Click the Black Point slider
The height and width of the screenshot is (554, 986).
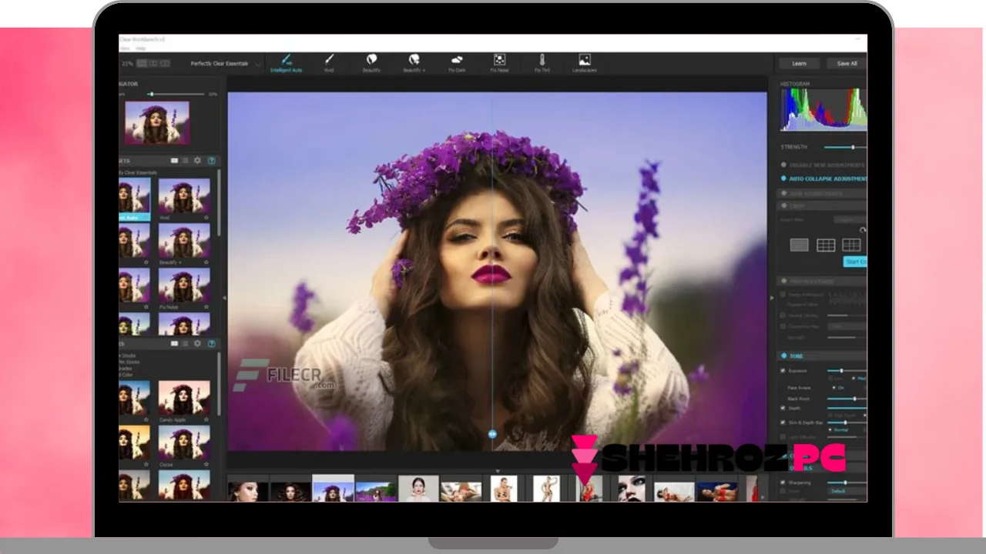pyautogui.click(x=847, y=399)
